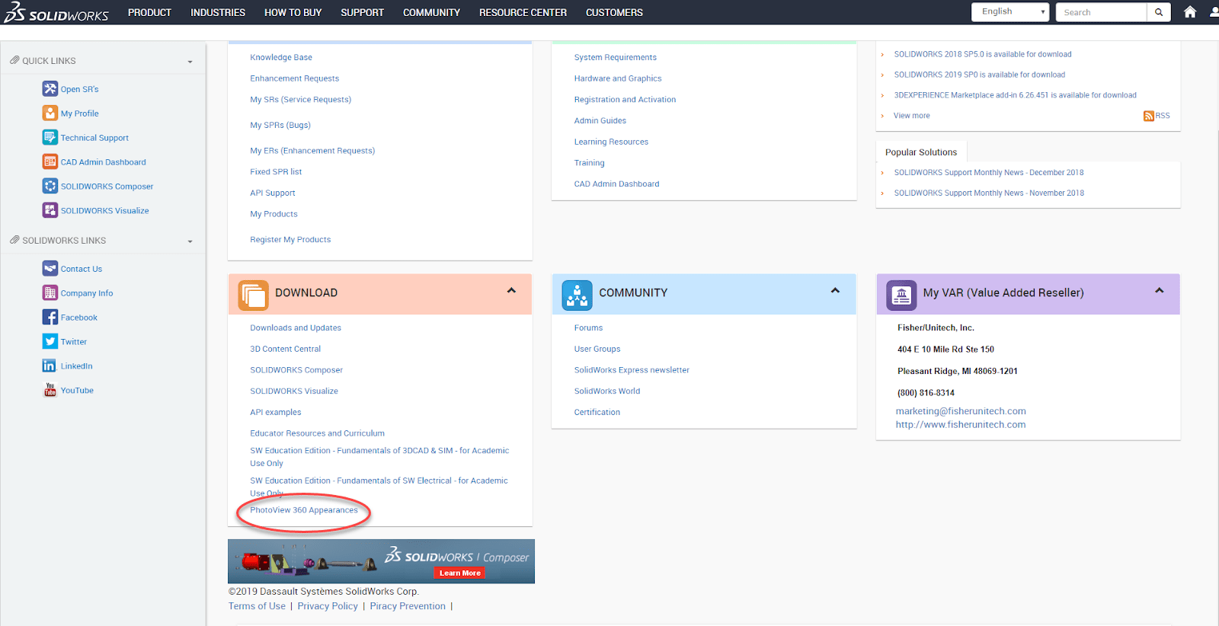Collapse the SOLIDWORKS LINKS section

pos(190,241)
